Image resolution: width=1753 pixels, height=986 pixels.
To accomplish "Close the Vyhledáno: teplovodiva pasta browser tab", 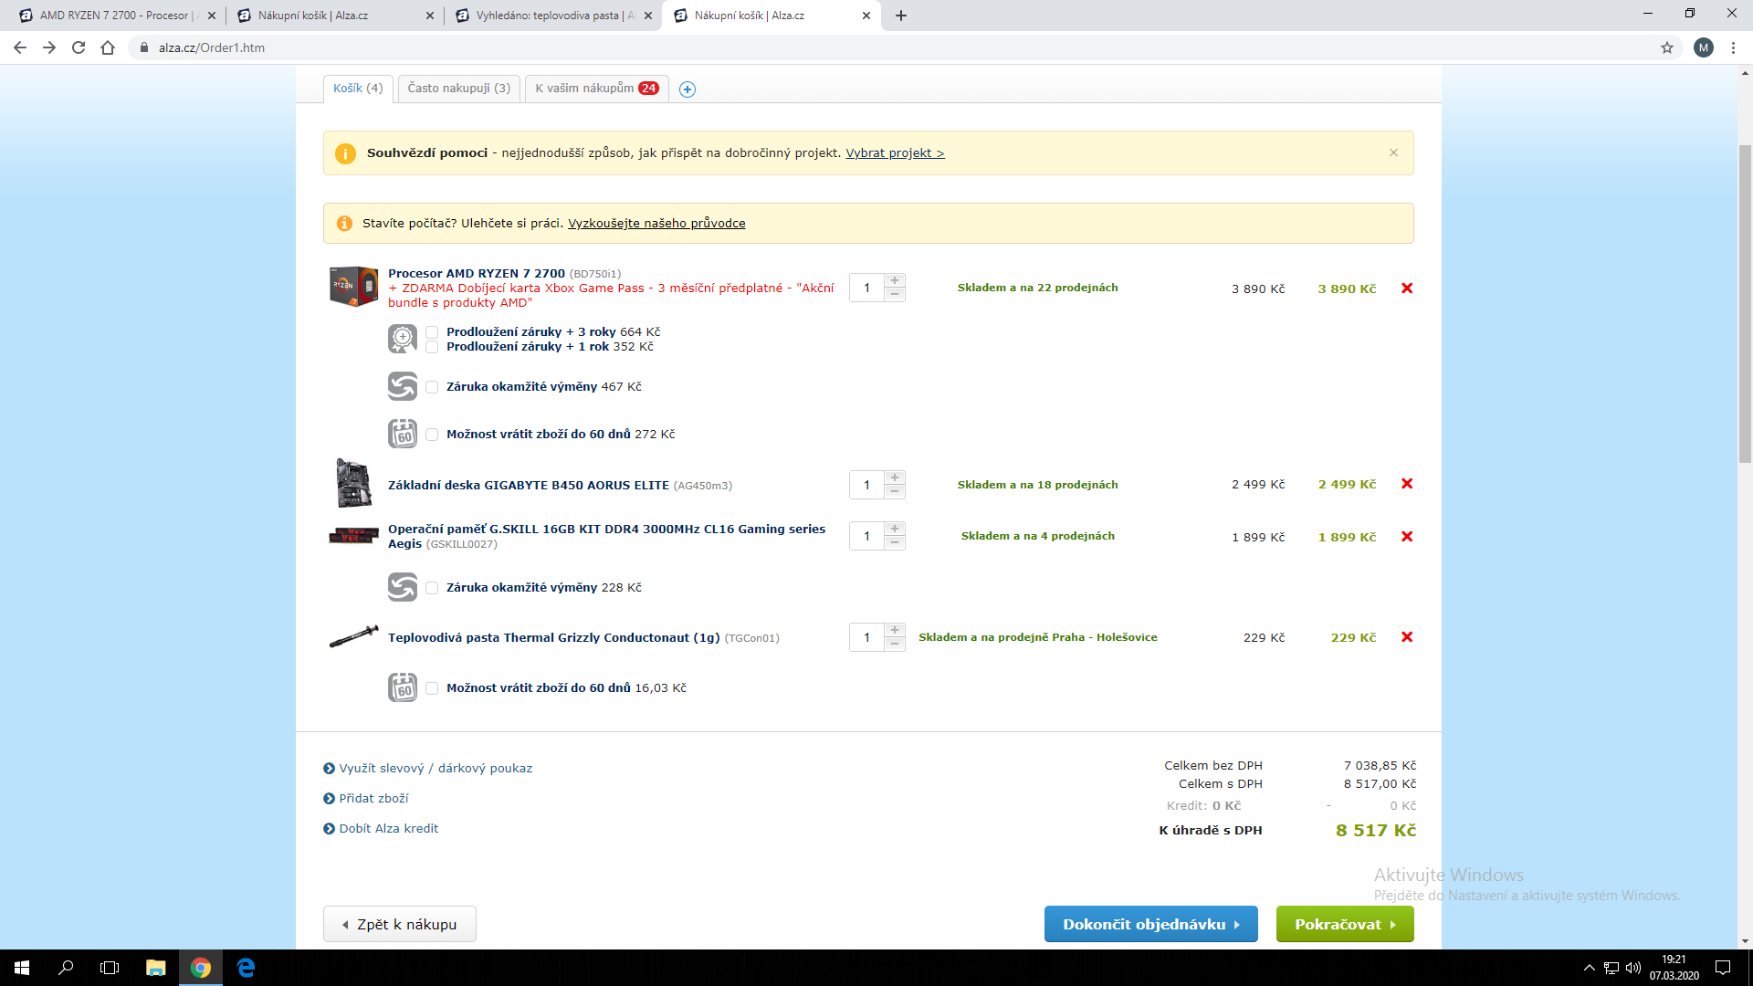I will tap(648, 16).
